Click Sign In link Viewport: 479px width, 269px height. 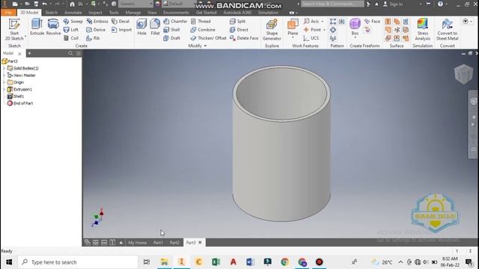point(393,4)
